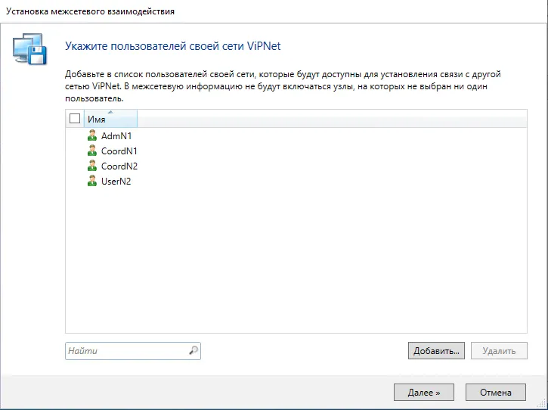Click the user icon next to CoordN2
This screenshot has width=548, height=410.
[92, 166]
